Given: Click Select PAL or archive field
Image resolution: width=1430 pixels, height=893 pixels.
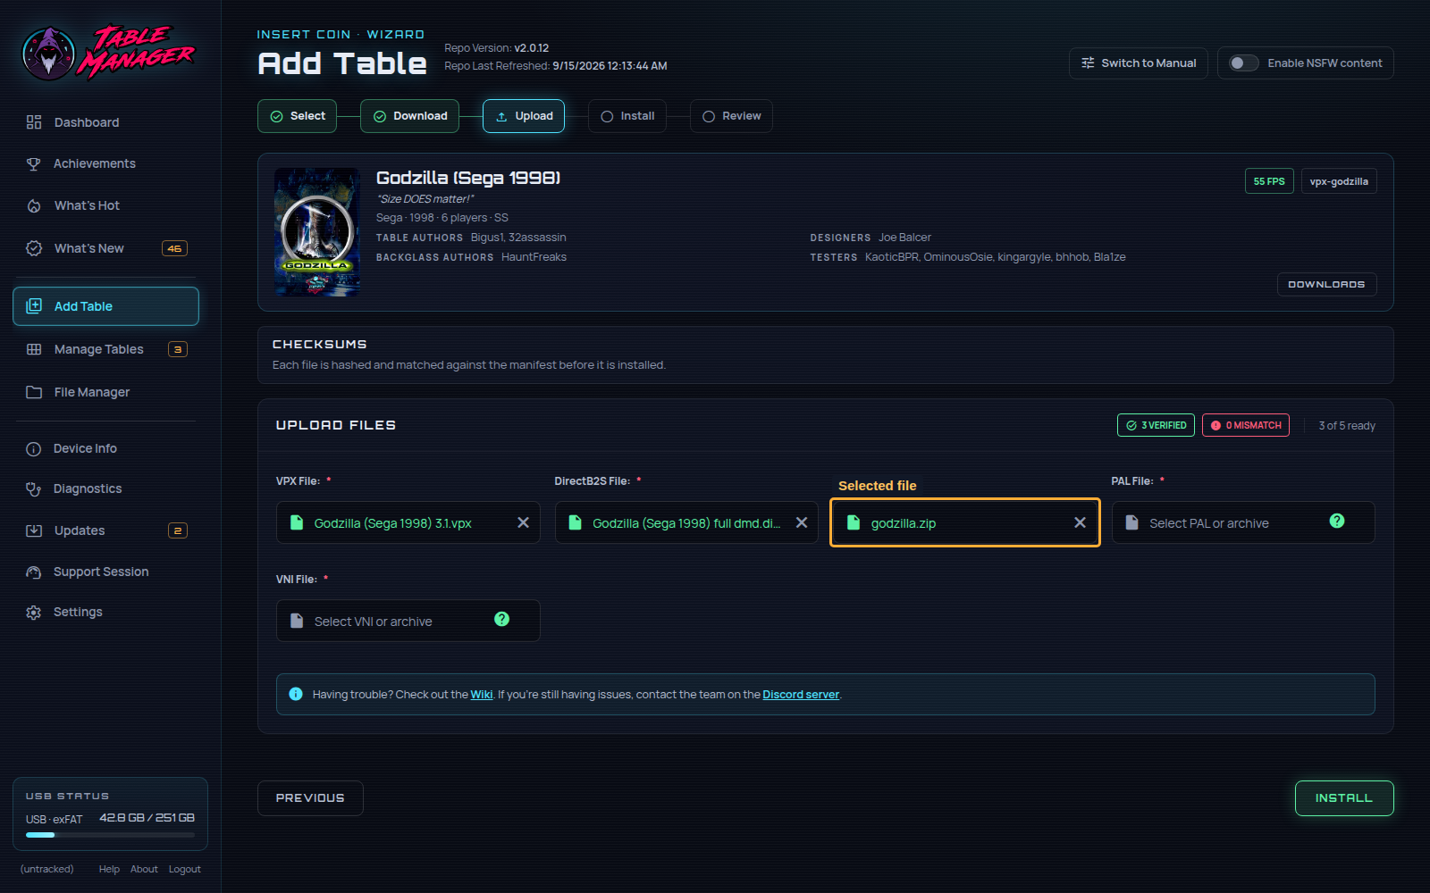Looking at the screenshot, I should click(x=1243, y=522).
